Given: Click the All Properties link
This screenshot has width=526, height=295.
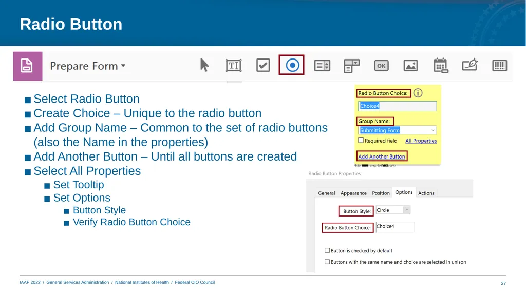Looking at the screenshot, I should [x=421, y=141].
